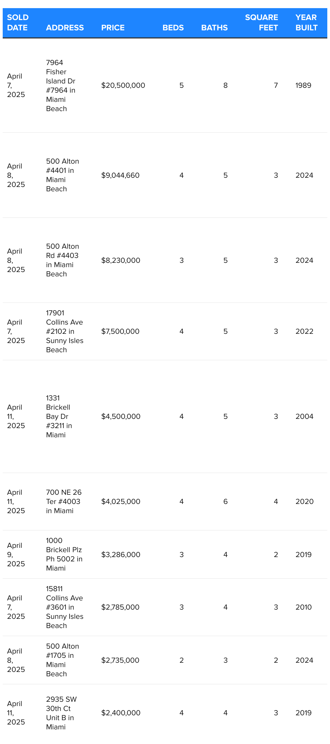Select the 7964 Fisher Island Dr address
The width and height of the screenshot is (330, 744).
tap(61, 86)
